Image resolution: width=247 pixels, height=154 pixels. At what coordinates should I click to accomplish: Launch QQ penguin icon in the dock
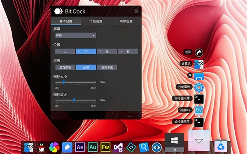(x=42, y=147)
